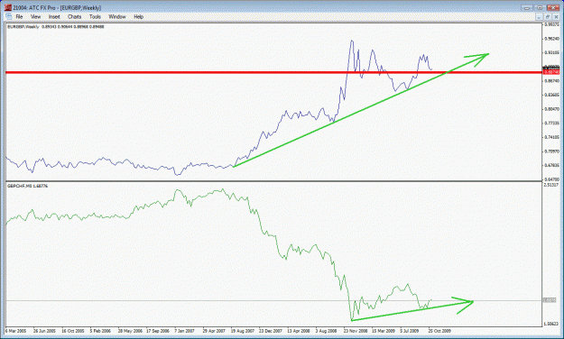This screenshot has height=339, width=564.
Task: Maximize the ATC FX Pro main window
Action: [x=540, y=7]
